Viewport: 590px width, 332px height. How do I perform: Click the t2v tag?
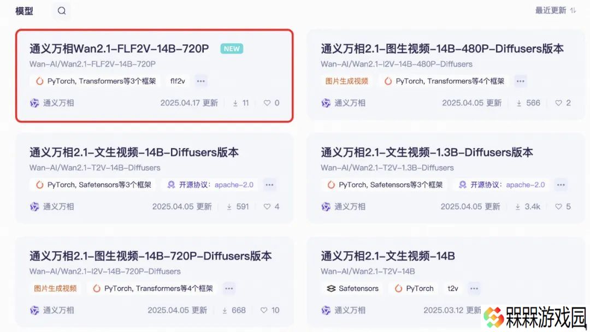[453, 288]
